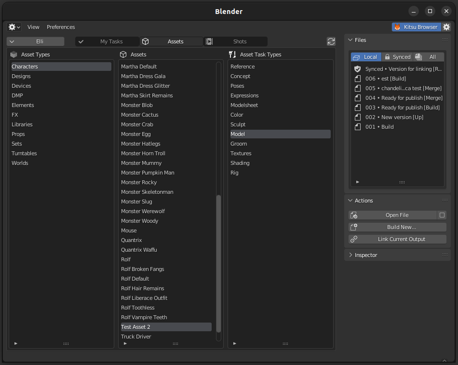This screenshot has width=458, height=365.
Task: Click the All tab stacked files icon
Action: coord(418,57)
